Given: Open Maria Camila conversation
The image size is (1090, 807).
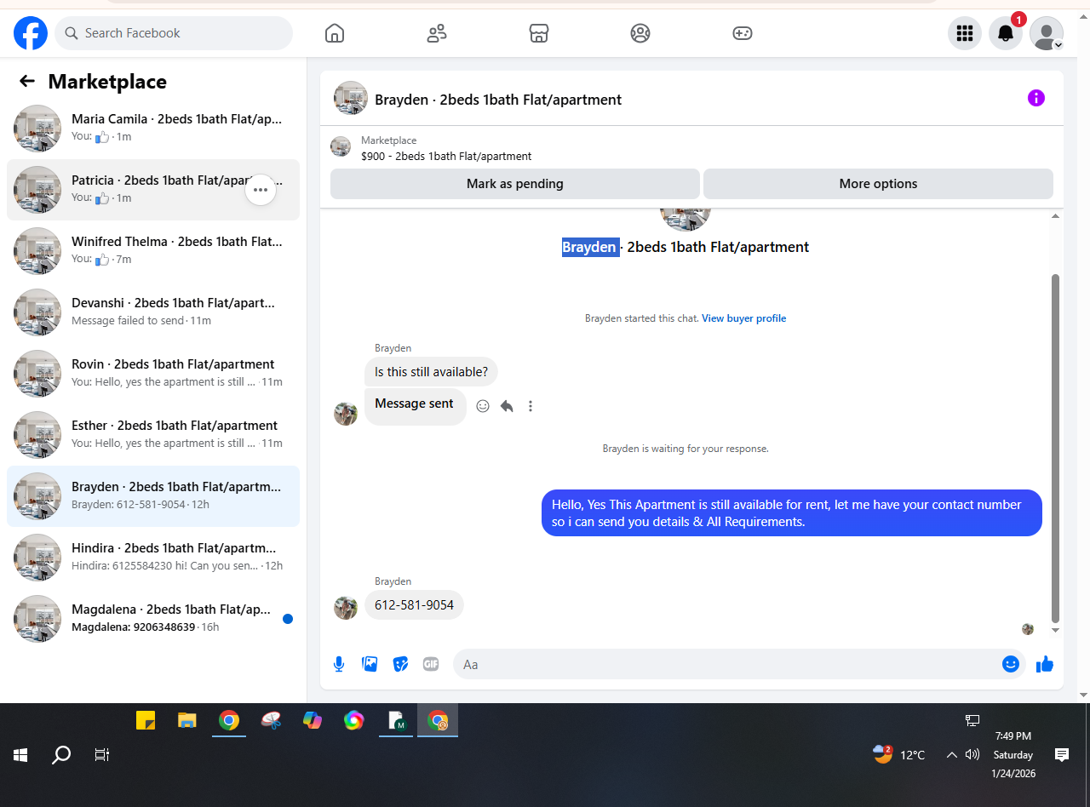Looking at the screenshot, I should [x=153, y=129].
